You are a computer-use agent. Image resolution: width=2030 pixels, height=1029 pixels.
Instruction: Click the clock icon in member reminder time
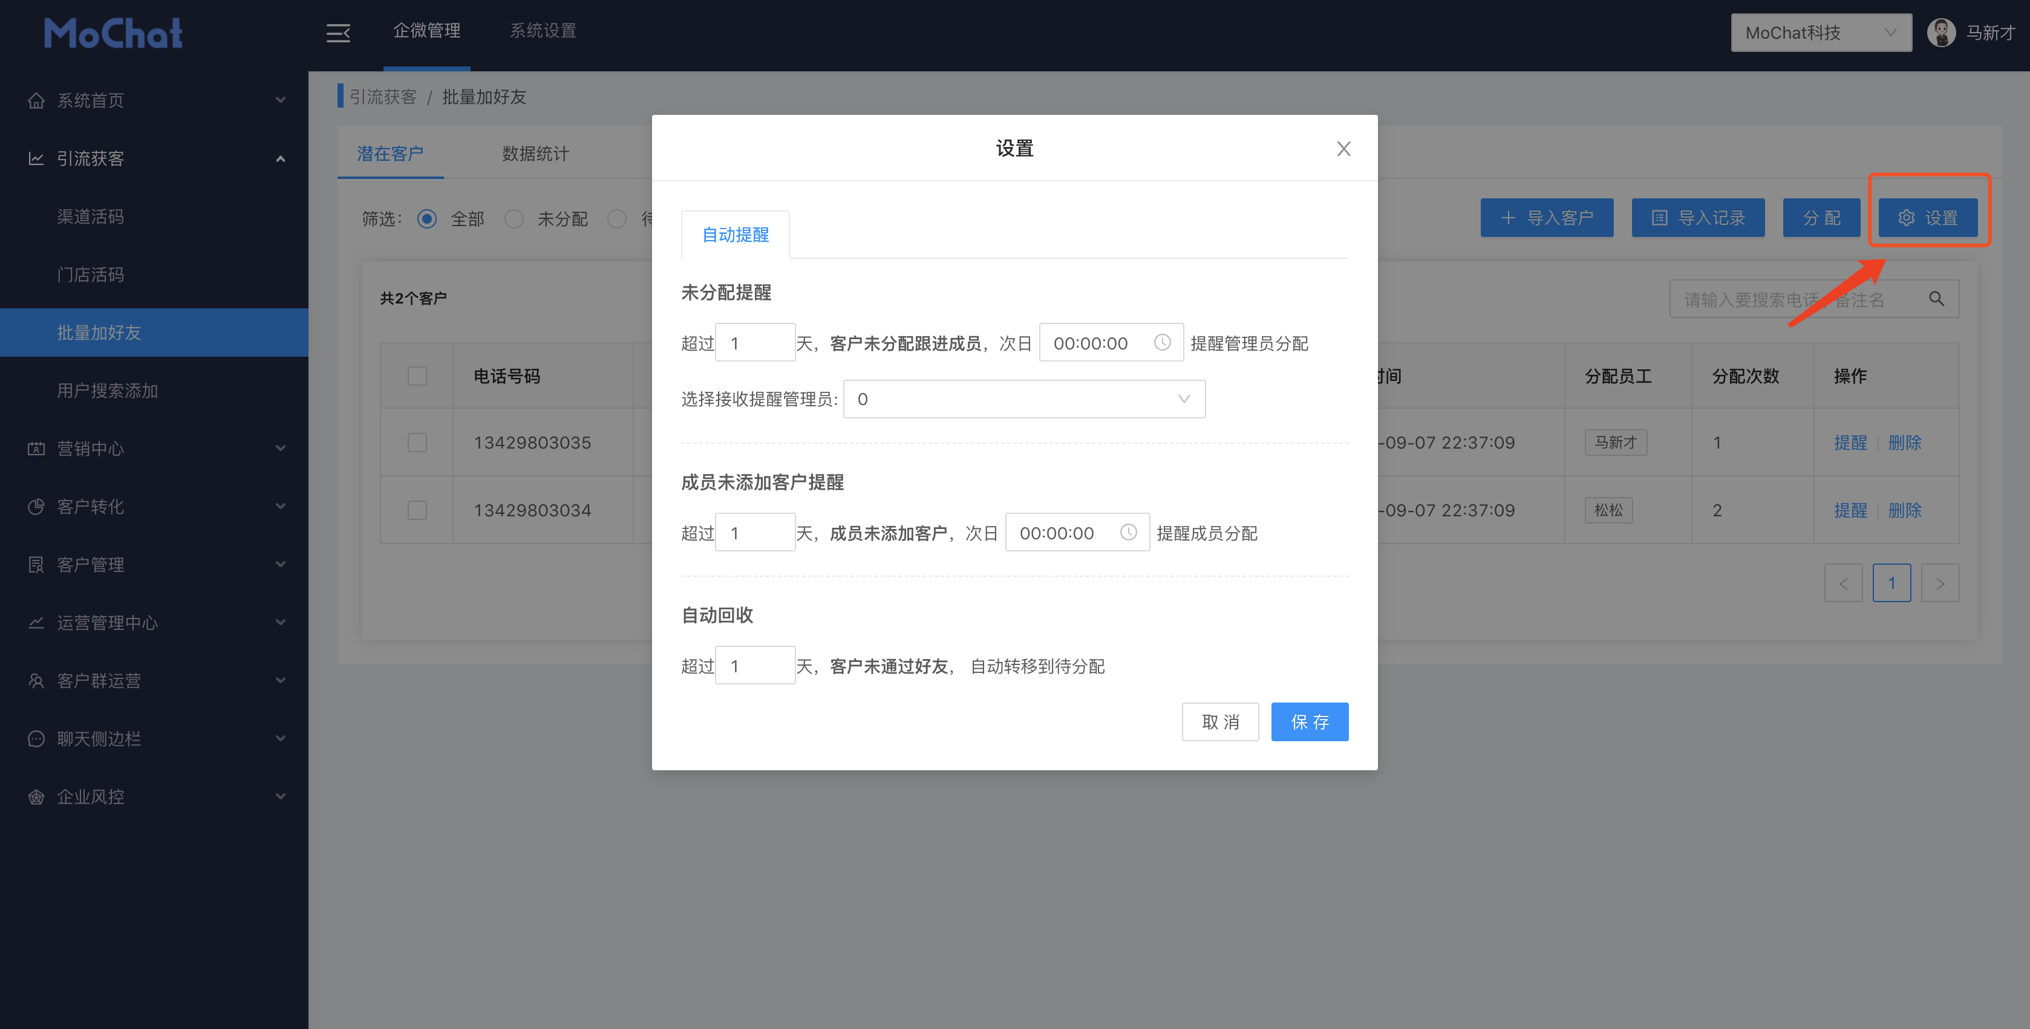1128,533
